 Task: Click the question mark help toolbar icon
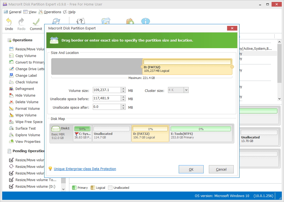click(81, 21)
